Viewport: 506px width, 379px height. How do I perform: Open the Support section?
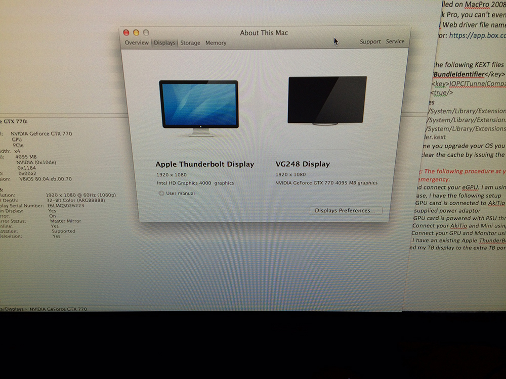pyautogui.click(x=370, y=41)
